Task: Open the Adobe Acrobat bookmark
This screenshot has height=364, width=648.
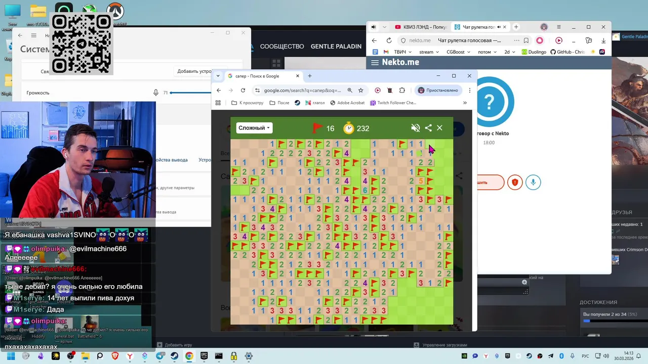Action: (x=347, y=103)
